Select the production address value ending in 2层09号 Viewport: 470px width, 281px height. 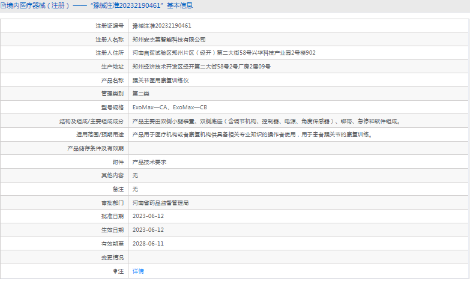coord(202,67)
